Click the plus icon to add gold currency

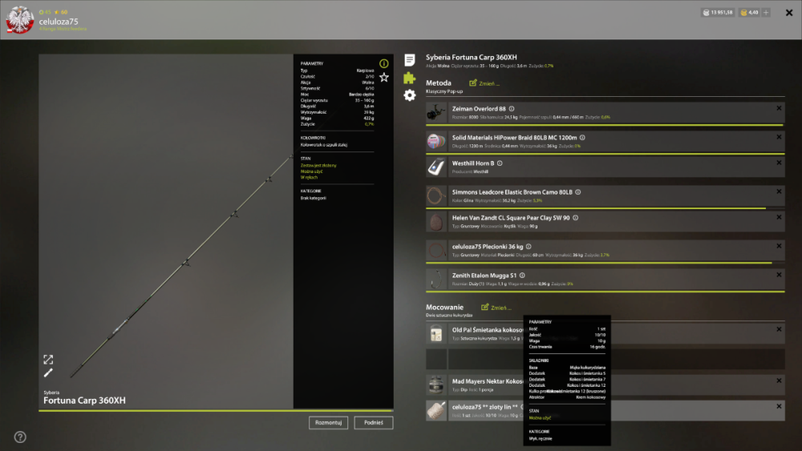click(766, 12)
